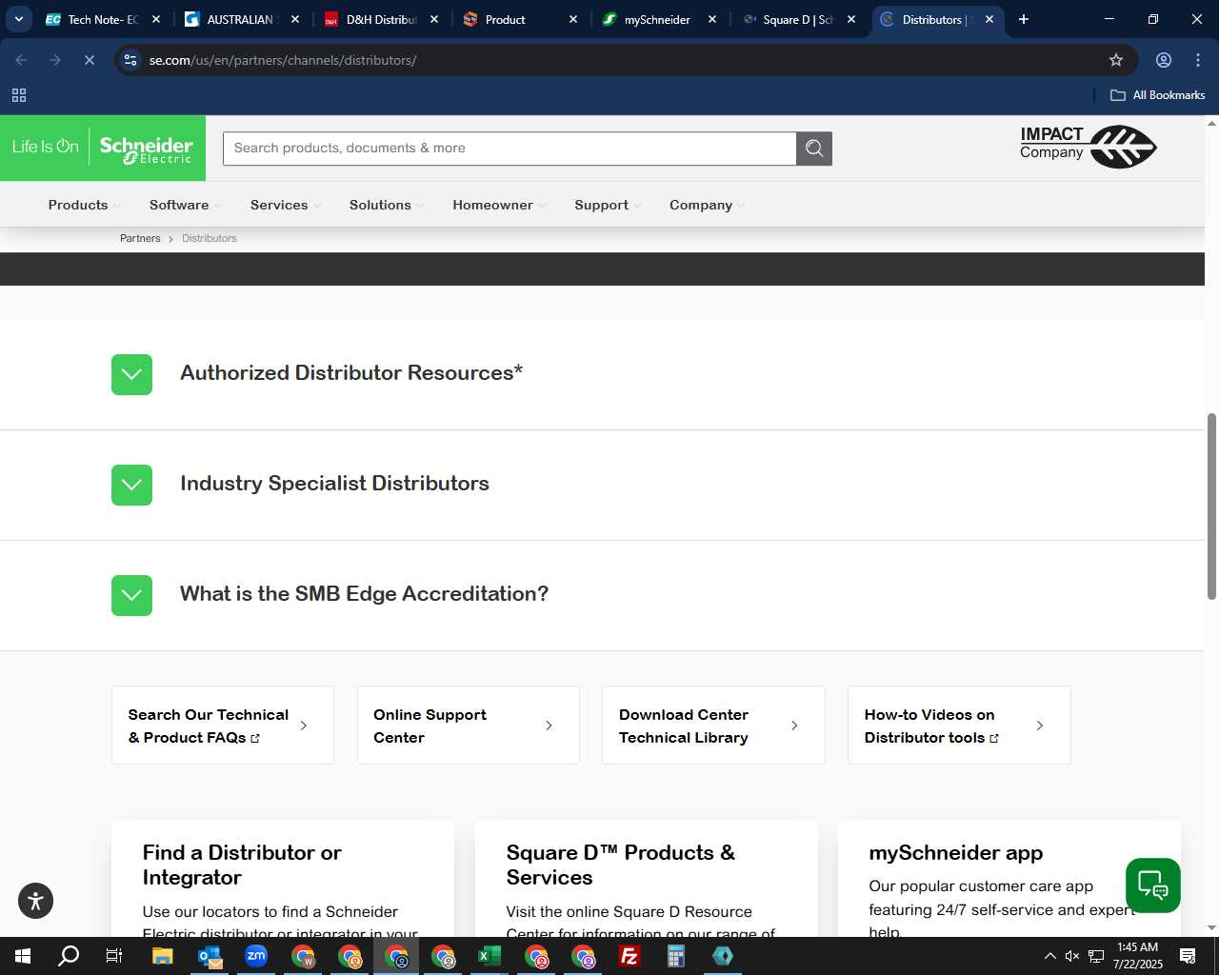Screen dimensions: 1219x975
Task: Click Square D Products & Services heading
Action: point(620,865)
